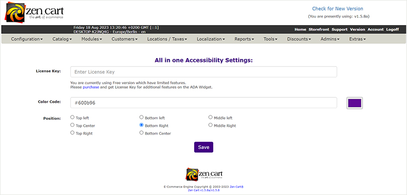Click Zen Cart v1.5.8a/v1.5.8 footer link
407x195 pixels.
tap(204, 190)
